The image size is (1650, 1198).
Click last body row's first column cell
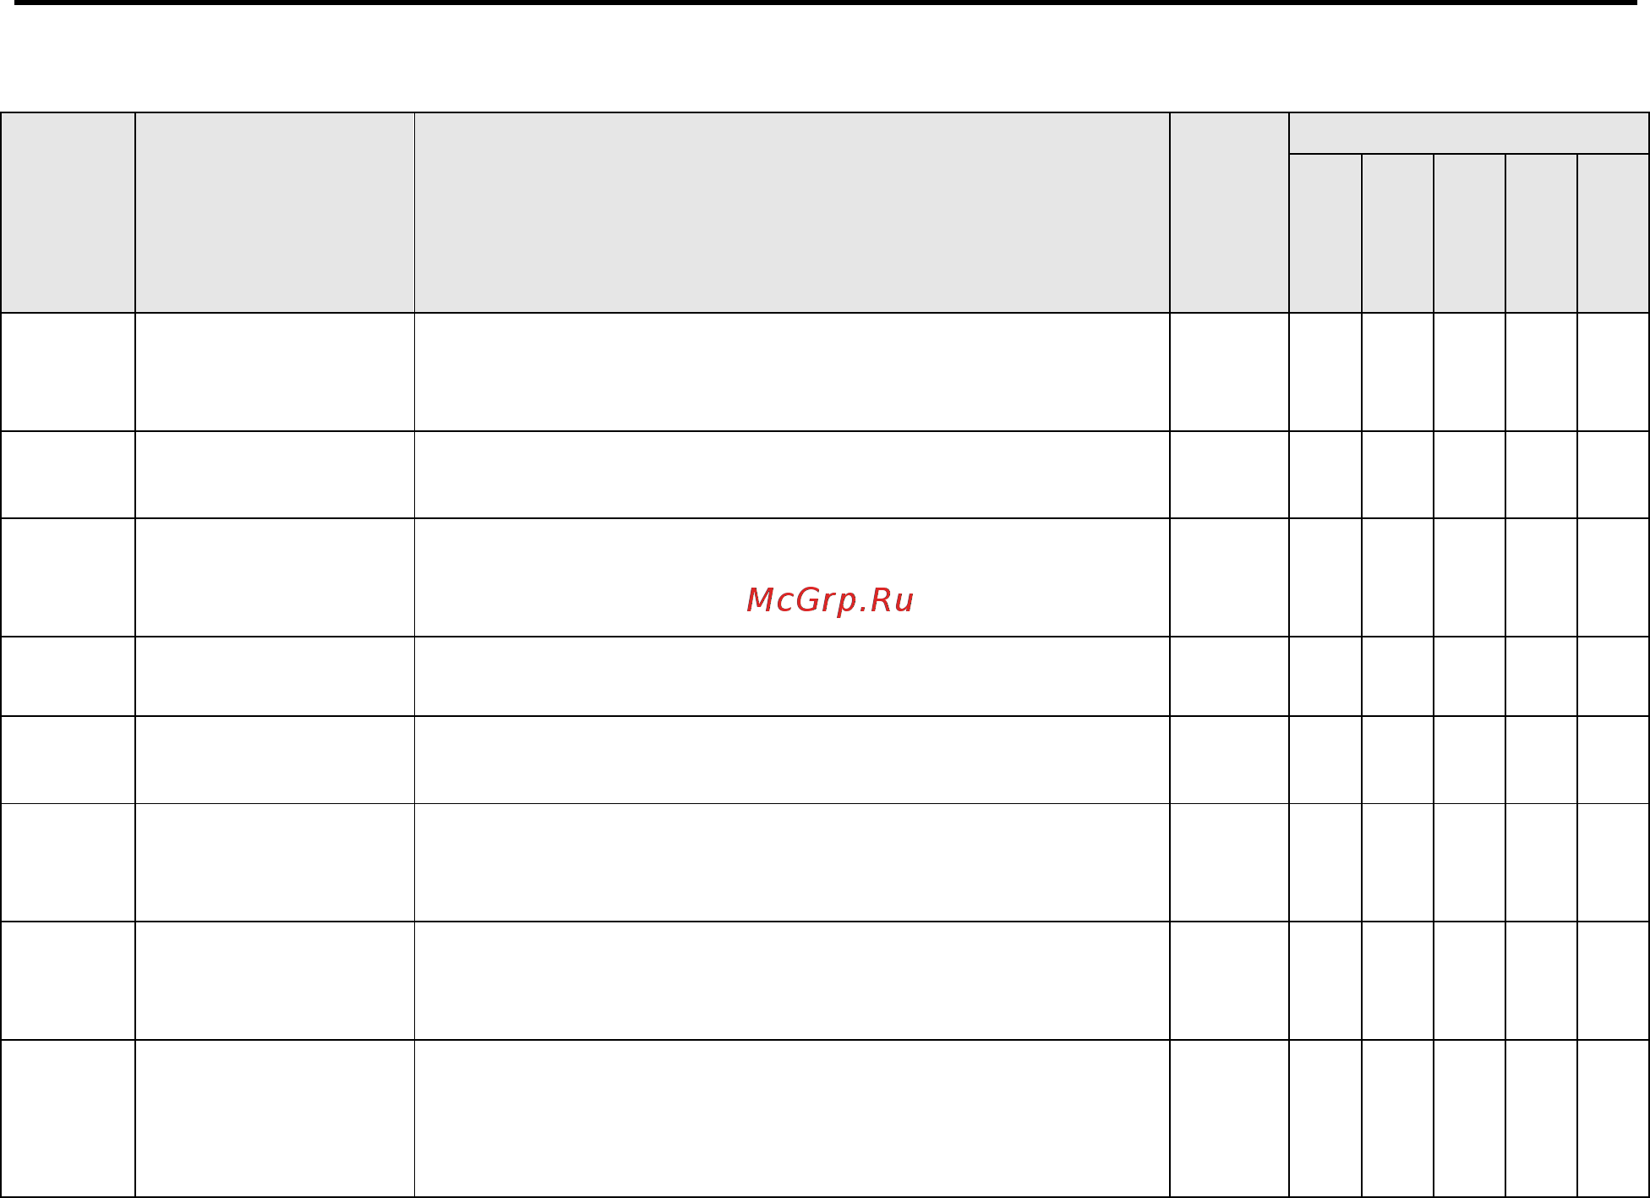(x=68, y=1119)
